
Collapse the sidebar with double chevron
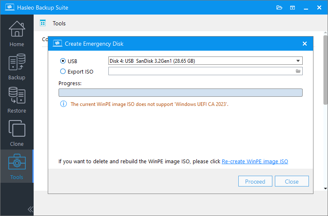coord(30,209)
